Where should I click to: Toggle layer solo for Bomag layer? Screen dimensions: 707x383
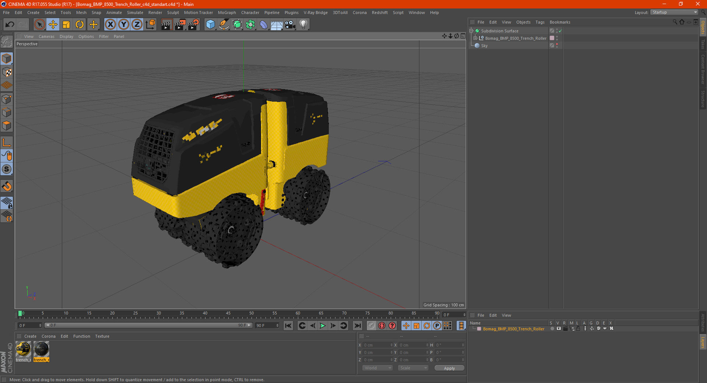(x=552, y=329)
